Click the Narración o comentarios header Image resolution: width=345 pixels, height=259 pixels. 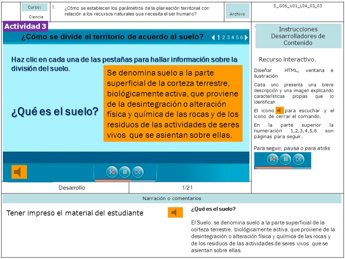click(172, 199)
